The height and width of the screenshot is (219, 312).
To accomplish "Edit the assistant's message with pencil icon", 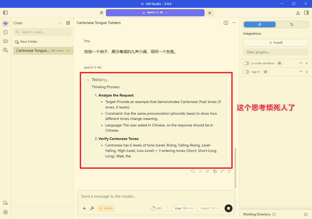I will point(222,171).
